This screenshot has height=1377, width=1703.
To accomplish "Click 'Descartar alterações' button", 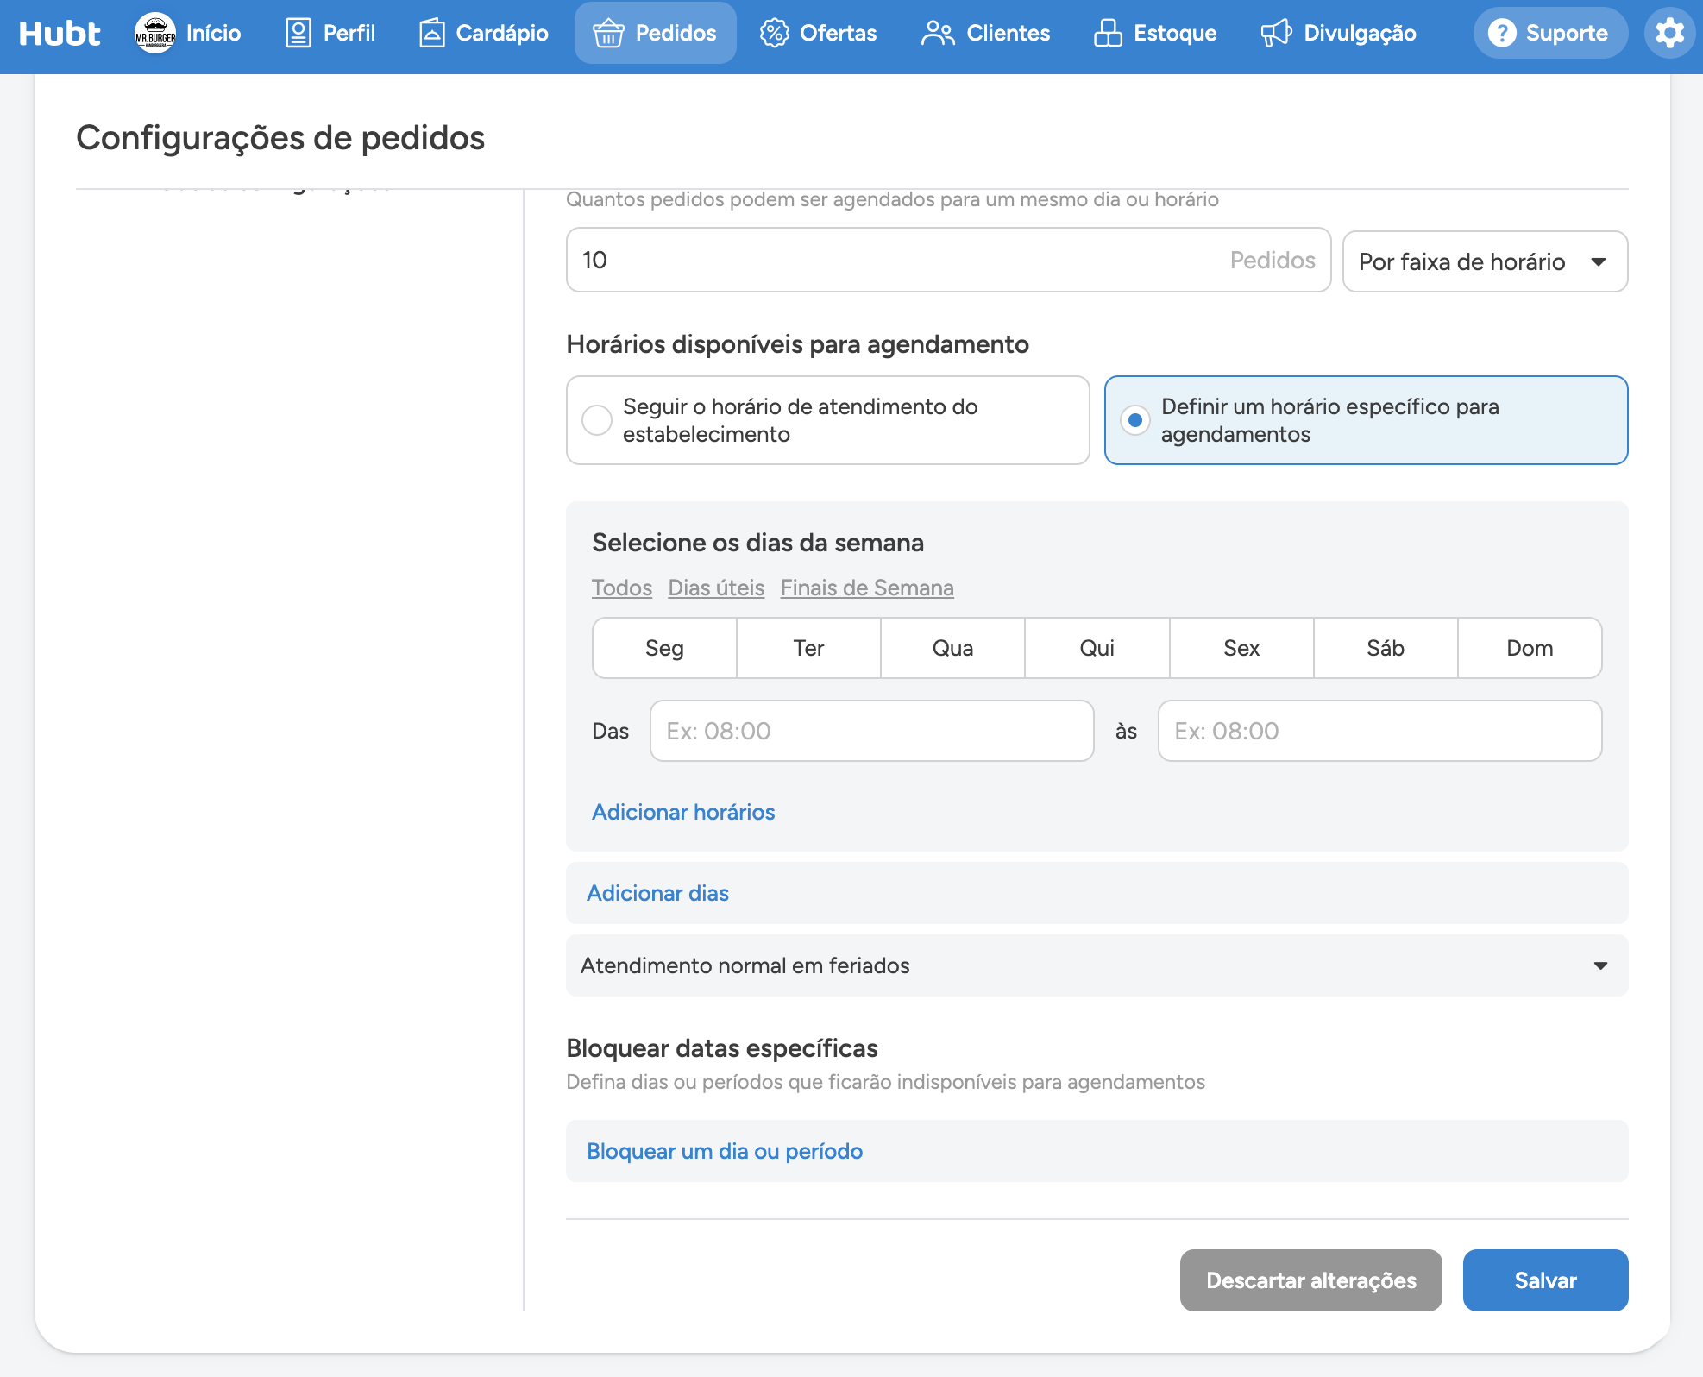I will point(1310,1280).
